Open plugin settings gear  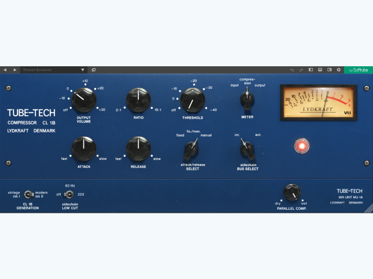[x=339, y=70]
